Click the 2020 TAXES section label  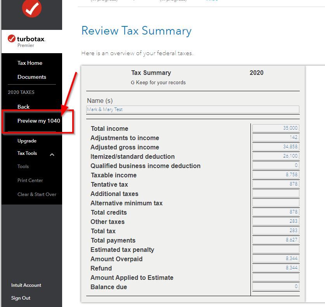(x=21, y=92)
